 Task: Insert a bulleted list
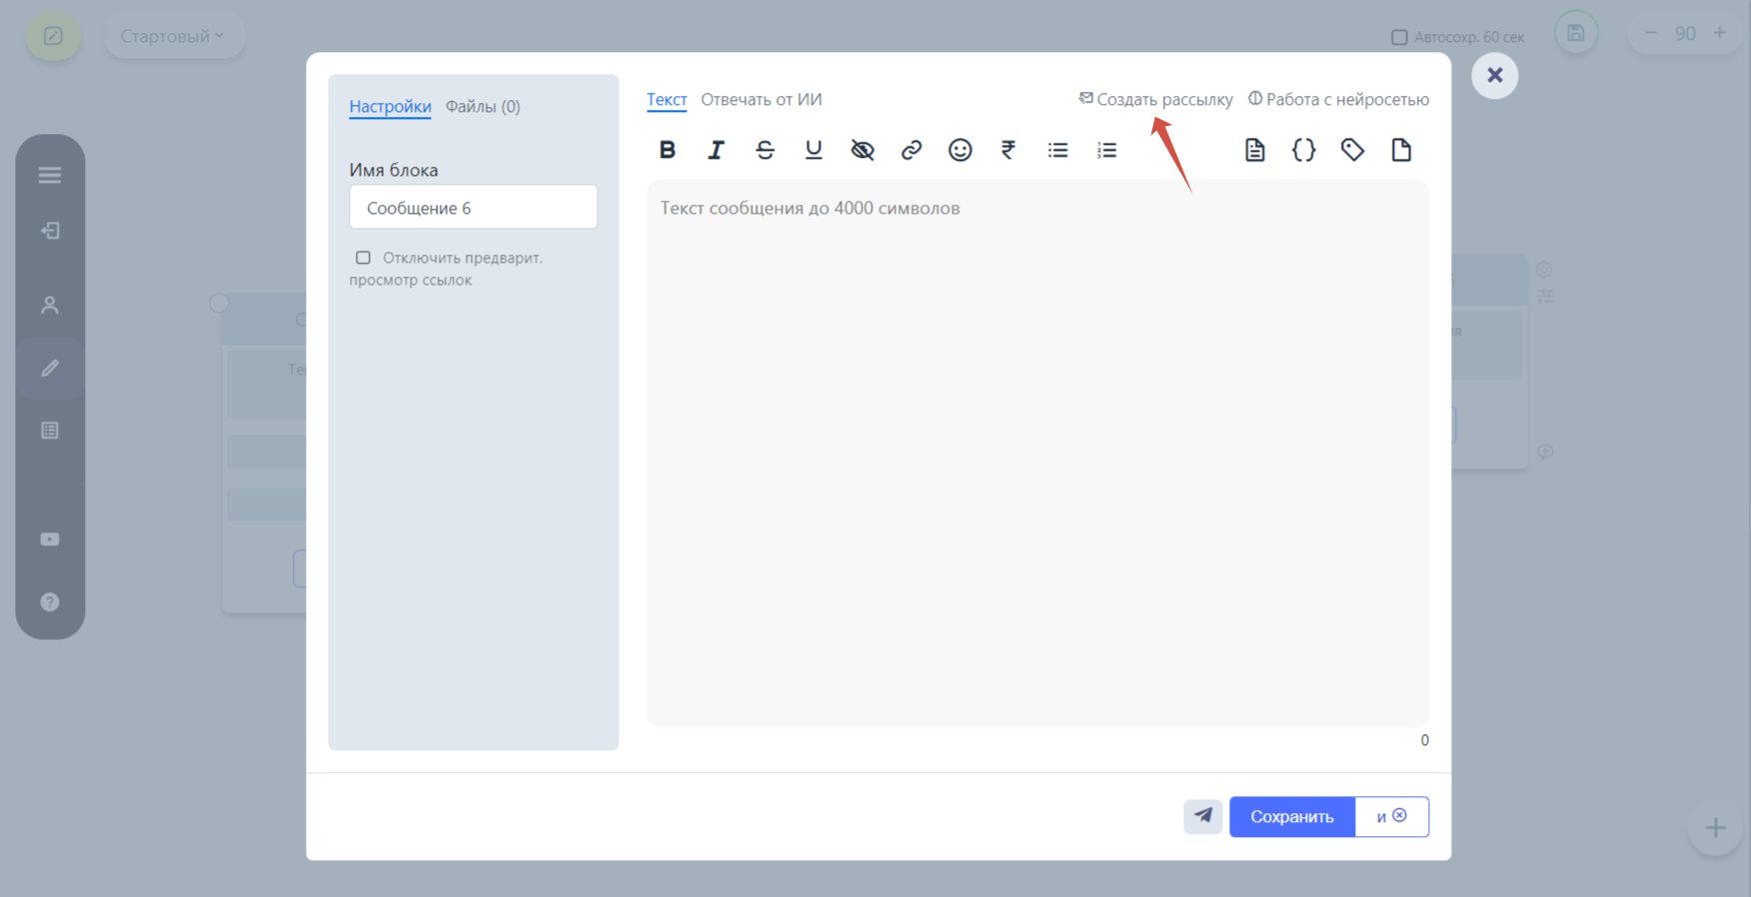1057,150
